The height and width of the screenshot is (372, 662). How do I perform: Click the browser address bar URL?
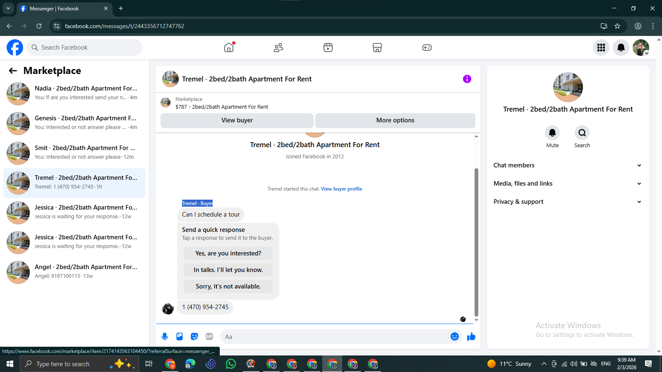click(125, 26)
